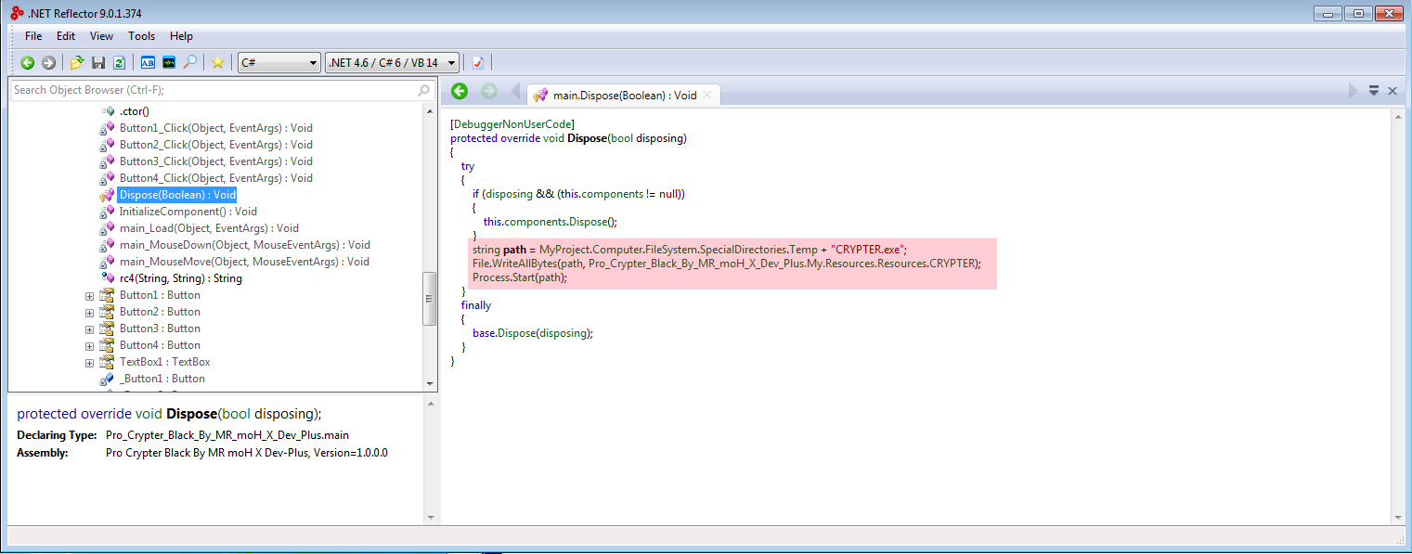Click the green back arrow beside code tab
Screen dimensions: 1412x554
460,91
